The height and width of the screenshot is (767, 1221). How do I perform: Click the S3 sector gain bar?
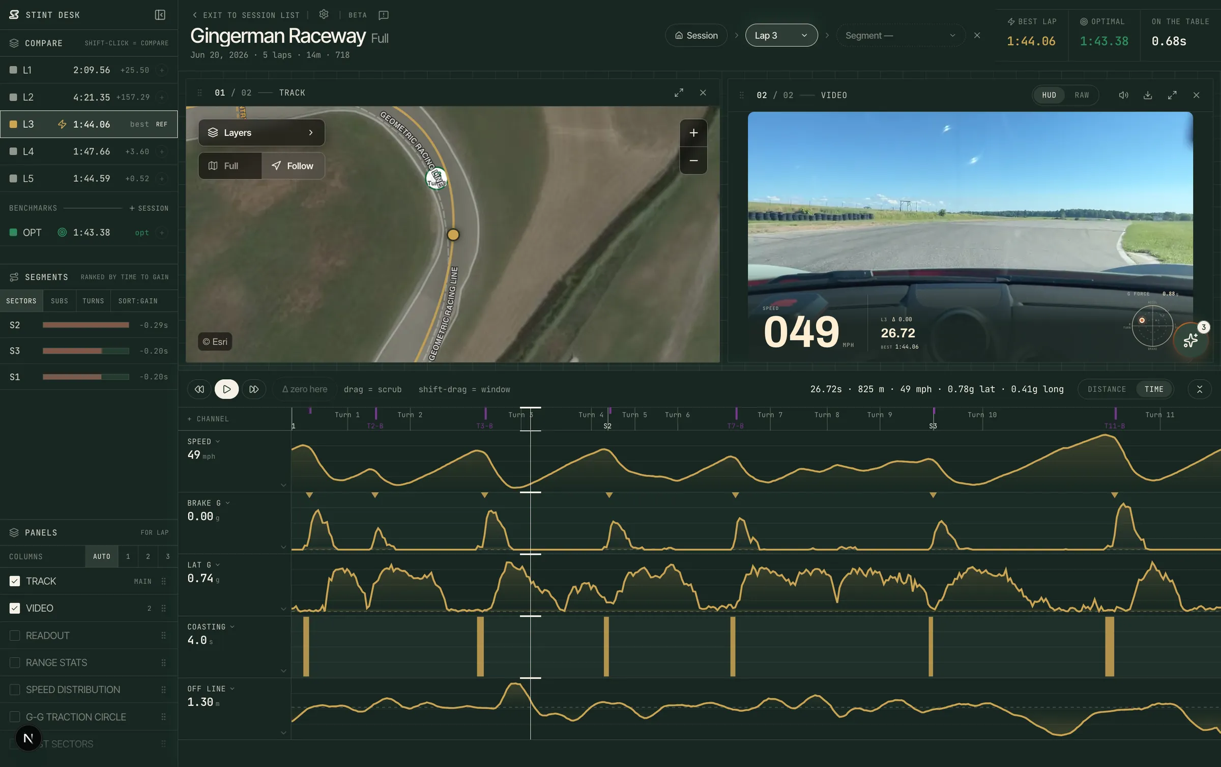85,351
